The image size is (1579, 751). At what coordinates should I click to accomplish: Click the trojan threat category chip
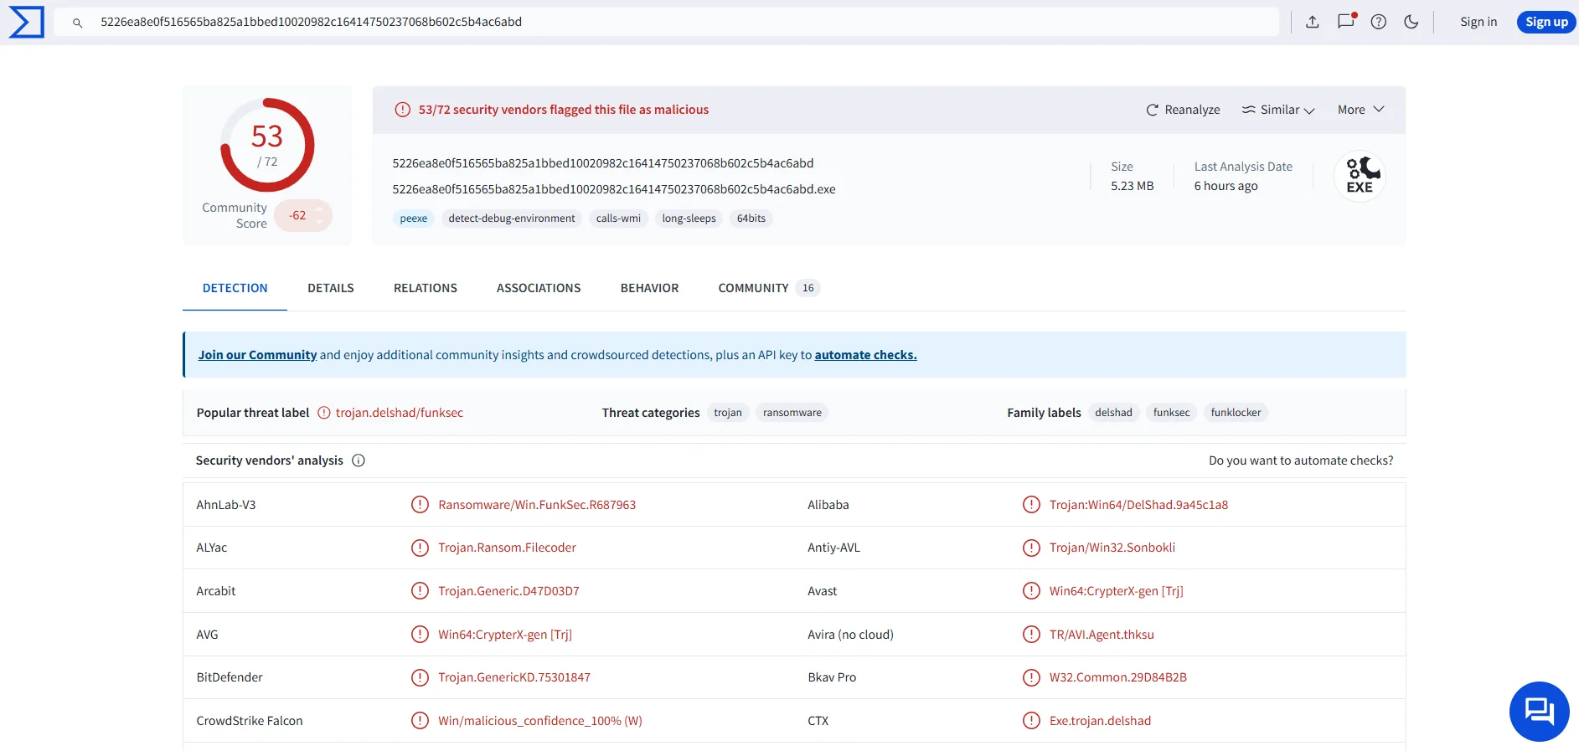(728, 413)
